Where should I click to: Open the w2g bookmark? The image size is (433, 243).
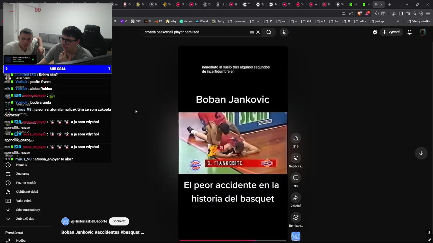pos(170,21)
